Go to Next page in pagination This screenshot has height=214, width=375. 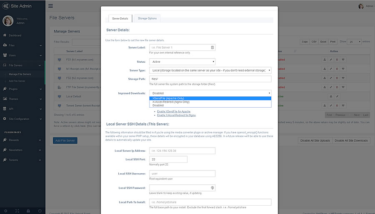[357, 115]
